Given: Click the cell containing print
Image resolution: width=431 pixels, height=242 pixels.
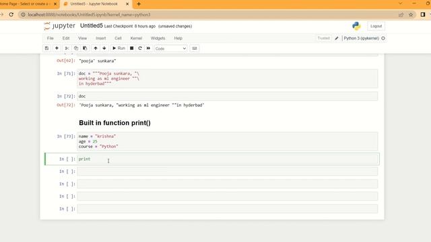Looking at the screenshot, I should pyautogui.click(x=228, y=159).
